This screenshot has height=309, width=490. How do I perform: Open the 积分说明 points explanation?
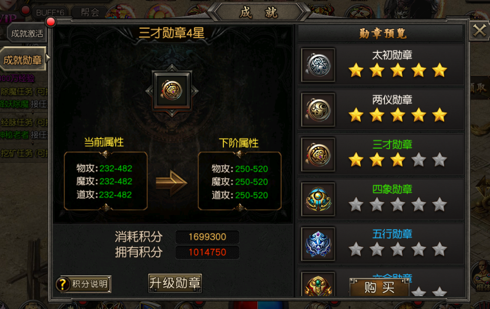point(90,284)
